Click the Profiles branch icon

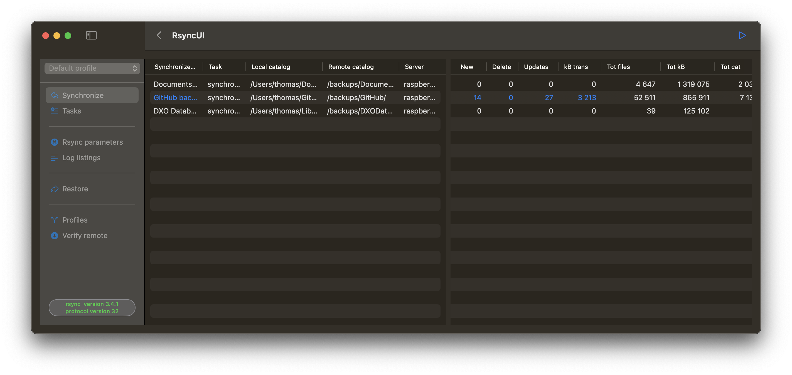pyautogui.click(x=55, y=220)
